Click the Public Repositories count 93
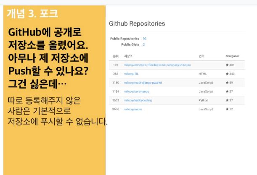The height and width of the screenshot is (175, 257). point(145,39)
